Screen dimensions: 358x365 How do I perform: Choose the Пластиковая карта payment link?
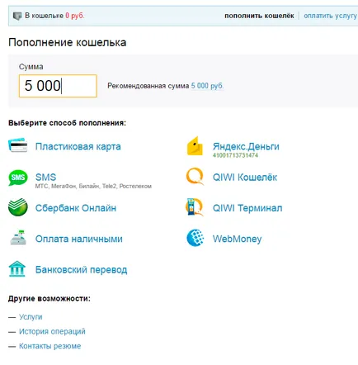tap(78, 146)
